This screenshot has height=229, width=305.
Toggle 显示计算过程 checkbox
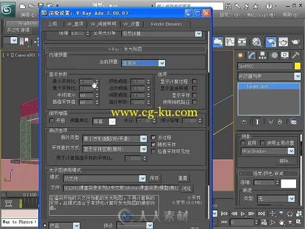(x=195, y=81)
